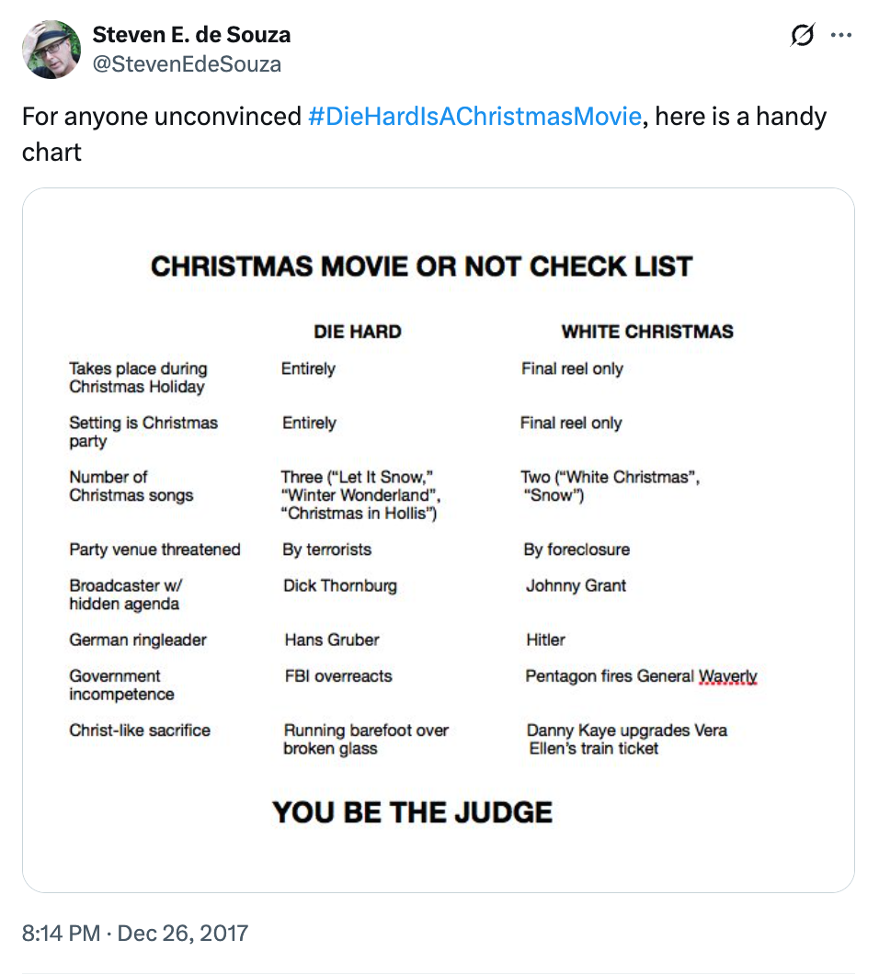Click the "FBI overreacts" chart entry
This screenshot has width=879, height=974.
tap(338, 675)
